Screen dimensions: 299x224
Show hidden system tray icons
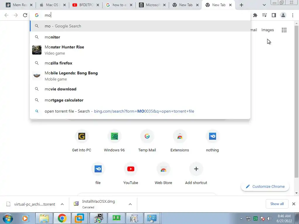241,218
